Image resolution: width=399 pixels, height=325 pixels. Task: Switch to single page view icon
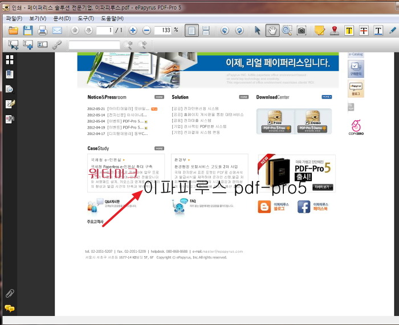coord(192,31)
